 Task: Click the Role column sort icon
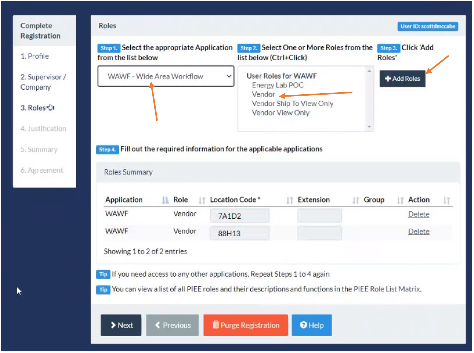[x=202, y=200]
